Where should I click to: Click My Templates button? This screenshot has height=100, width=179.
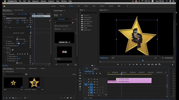pyautogui.click(x=62, y=19)
